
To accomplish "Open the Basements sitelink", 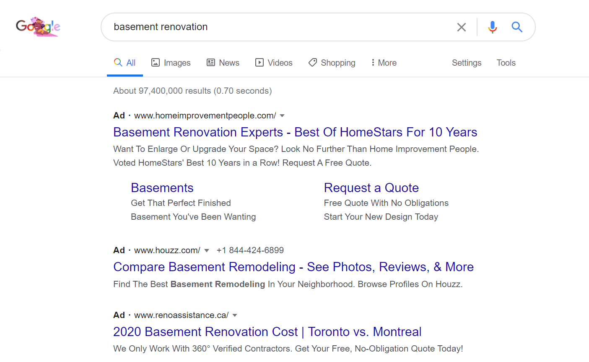I will (x=162, y=188).
